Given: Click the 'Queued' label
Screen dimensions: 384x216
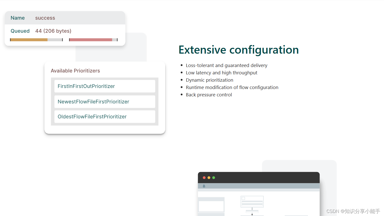Looking at the screenshot, I should point(20,31).
